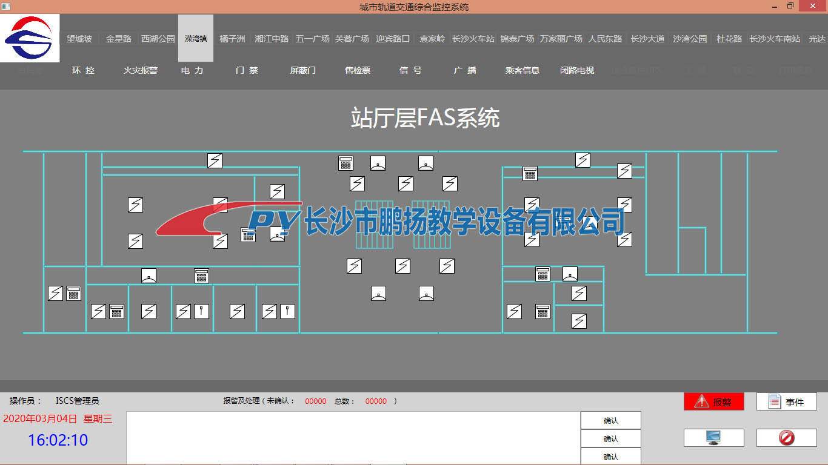Click lower smoke detector in small stacked right rooms
828x465 pixels.
(579, 321)
